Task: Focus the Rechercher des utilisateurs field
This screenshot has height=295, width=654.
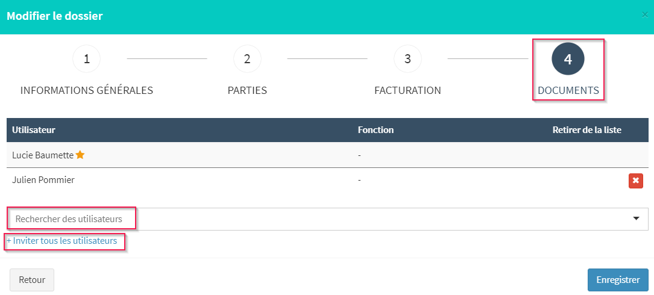Action: pos(327,219)
